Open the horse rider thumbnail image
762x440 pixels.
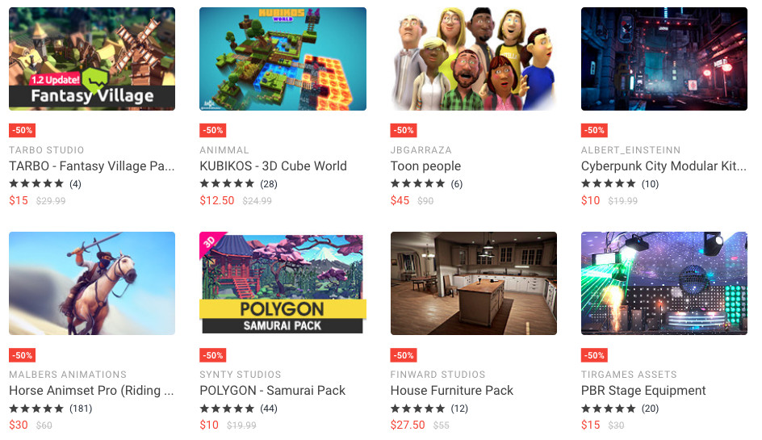coord(92,283)
